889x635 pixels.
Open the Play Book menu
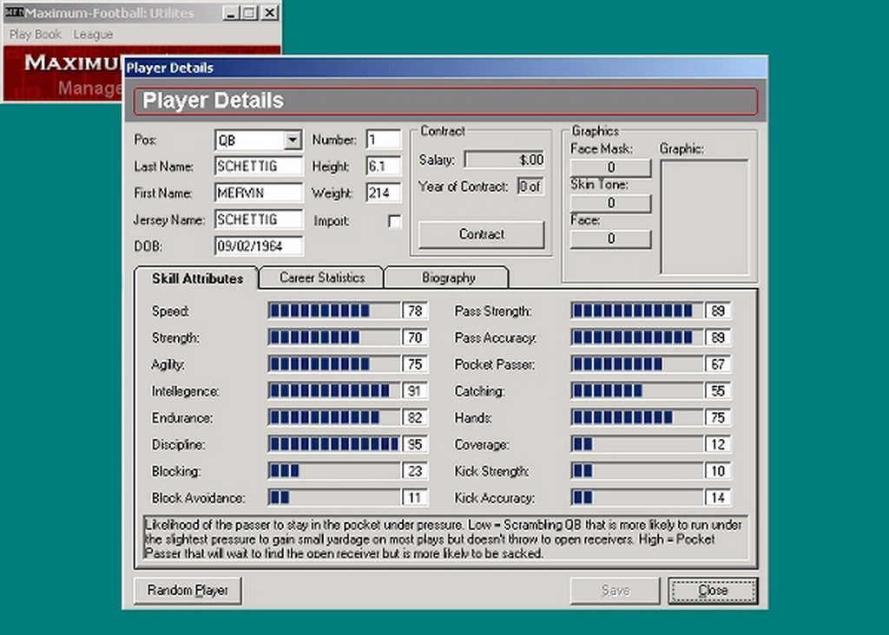[x=36, y=35]
